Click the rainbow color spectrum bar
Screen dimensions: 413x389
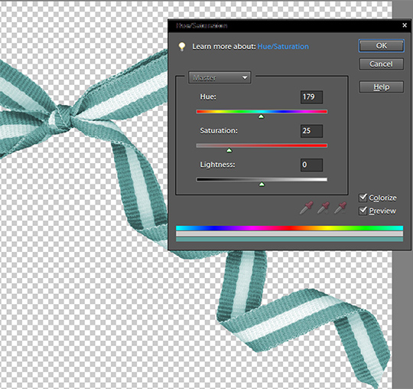(289, 228)
